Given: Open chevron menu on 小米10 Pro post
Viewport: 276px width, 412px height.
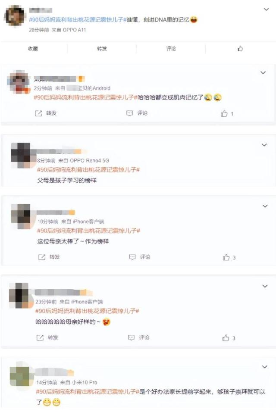Looking at the screenshot, I should [x=265, y=367].
